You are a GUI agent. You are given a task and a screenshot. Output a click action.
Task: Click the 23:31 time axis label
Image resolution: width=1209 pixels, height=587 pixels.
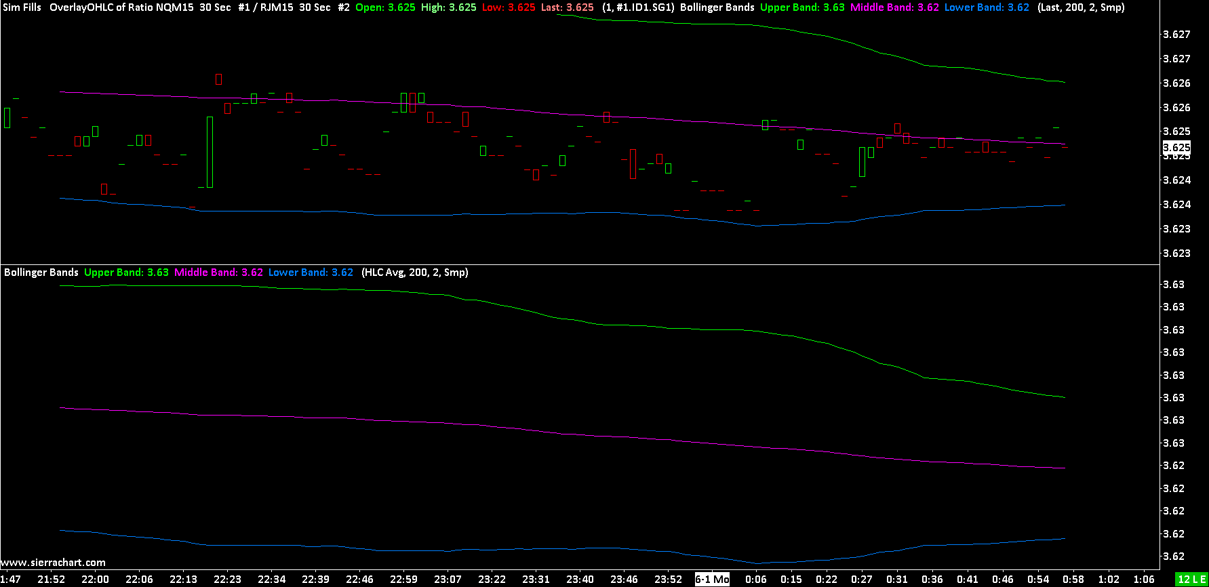(536, 580)
